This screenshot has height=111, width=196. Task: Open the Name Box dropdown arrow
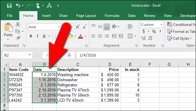(x=30, y=55)
